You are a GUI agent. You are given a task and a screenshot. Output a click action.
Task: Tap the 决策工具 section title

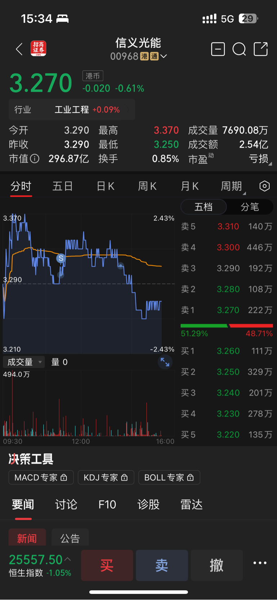point(31,459)
